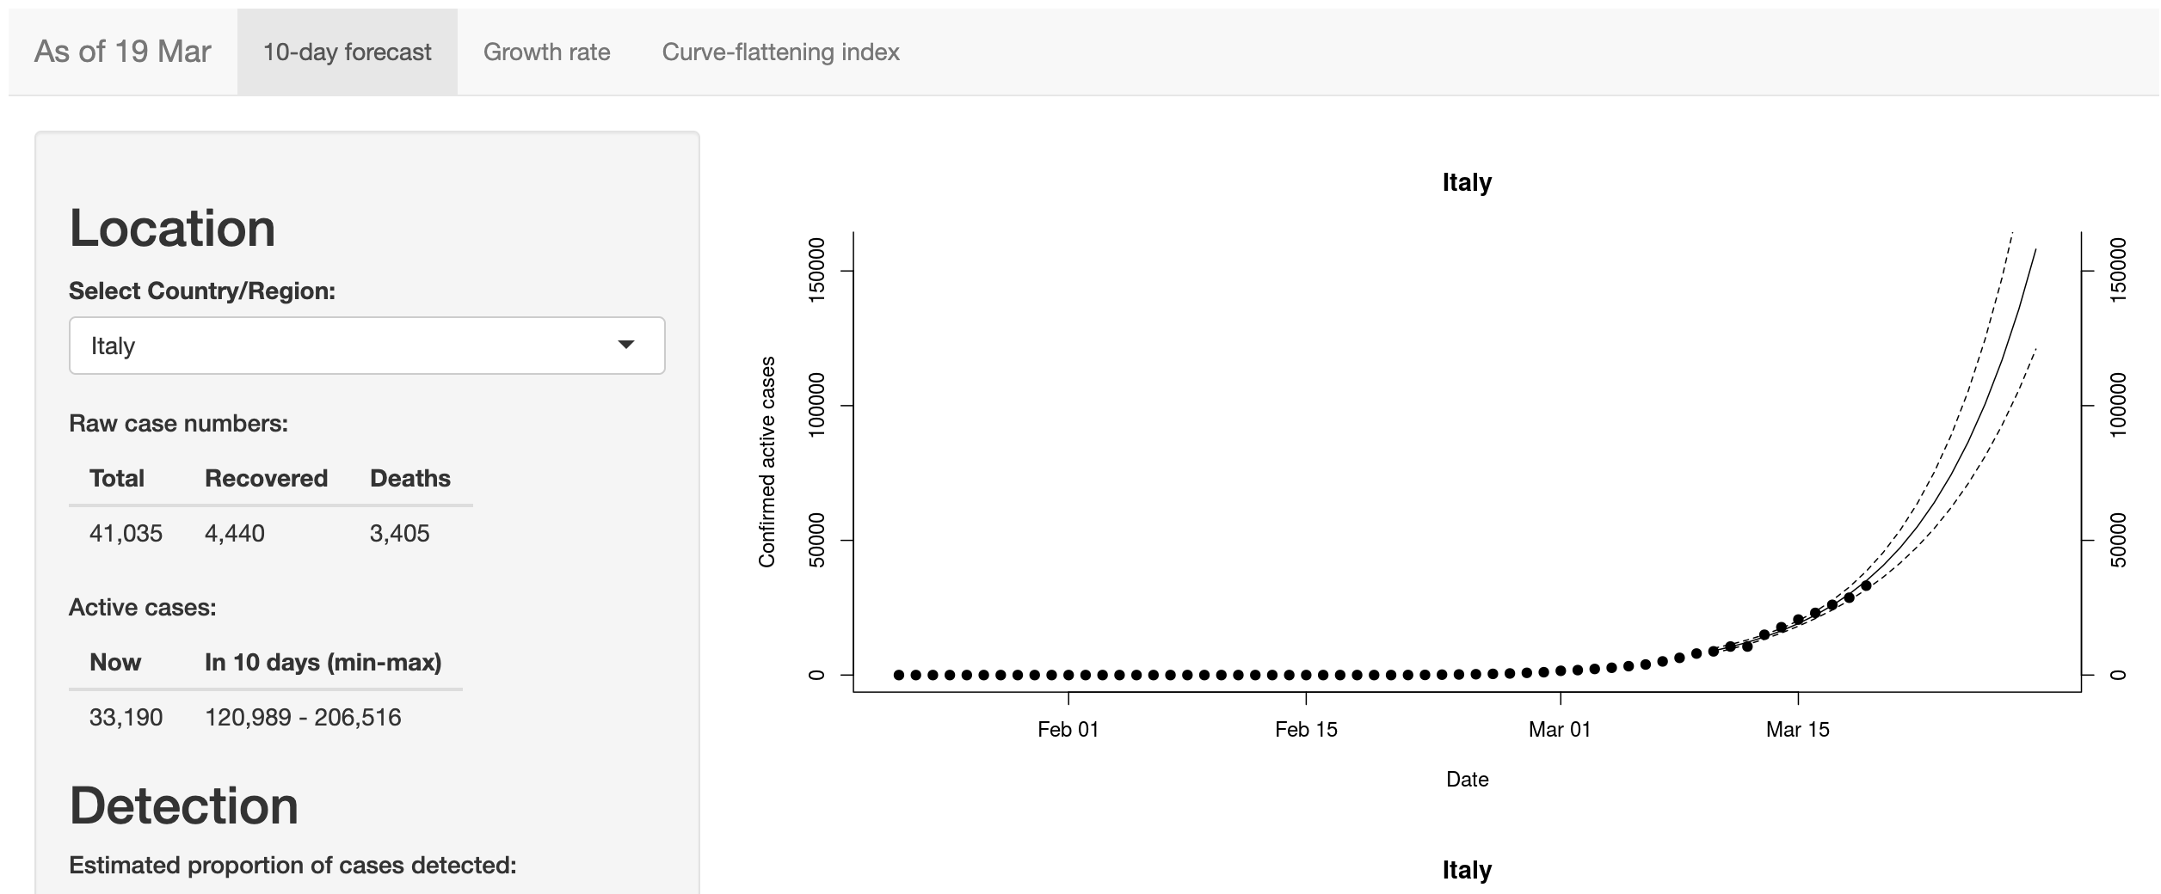
Task: Click the Mar 15 x-axis label
Action: click(1797, 730)
